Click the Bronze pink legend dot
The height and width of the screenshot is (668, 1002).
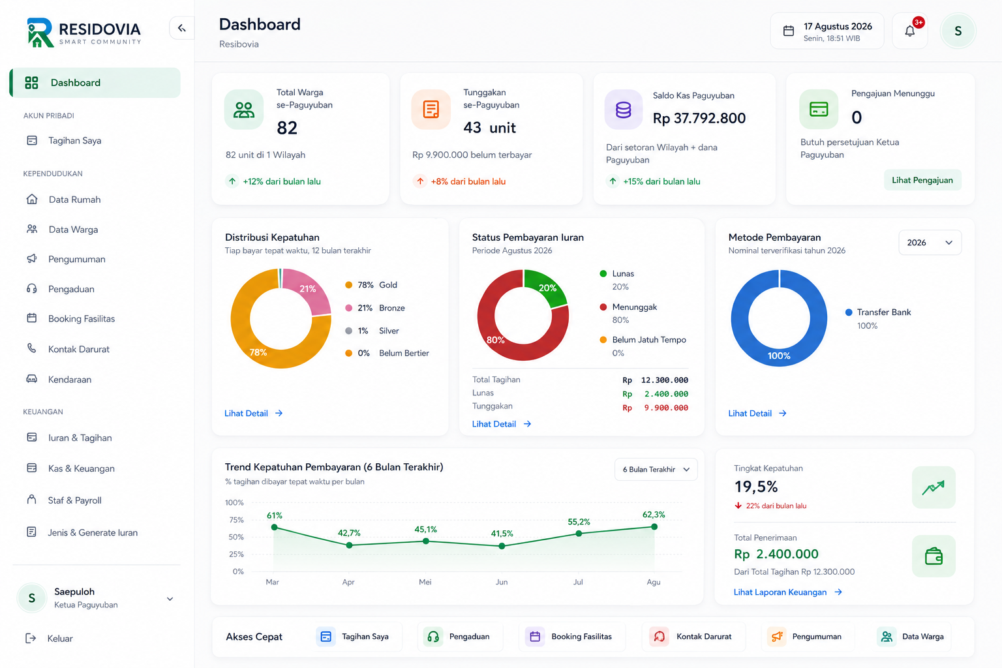pyautogui.click(x=348, y=308)
